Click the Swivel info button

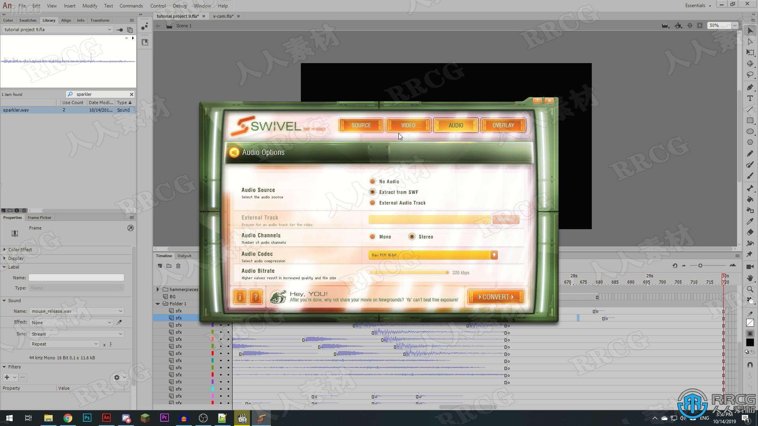(240, 297)
